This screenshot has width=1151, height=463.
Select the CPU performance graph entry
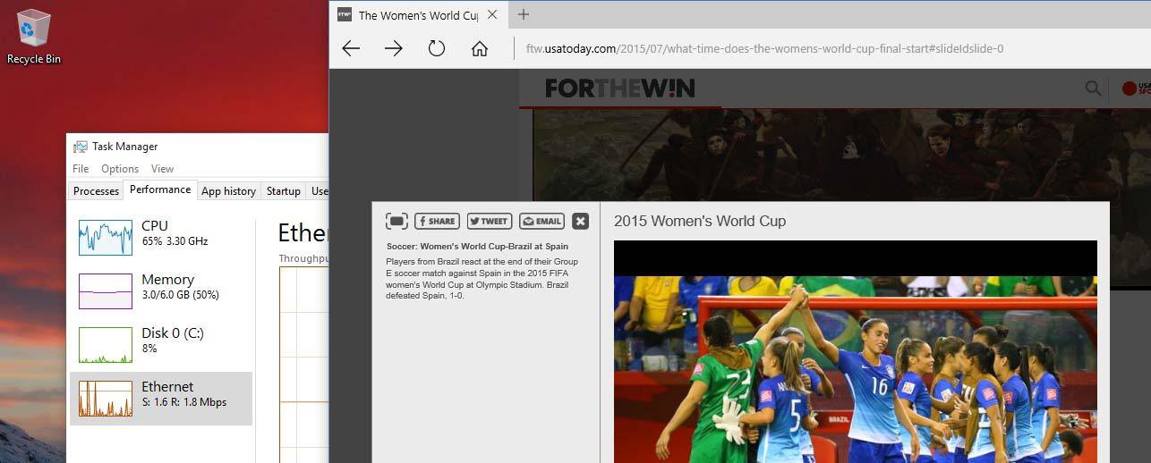pos(161,237)
